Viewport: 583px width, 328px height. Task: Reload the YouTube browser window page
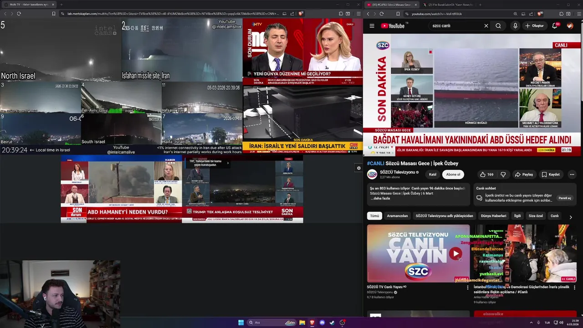pyautogui.click(x=382, y=14)
